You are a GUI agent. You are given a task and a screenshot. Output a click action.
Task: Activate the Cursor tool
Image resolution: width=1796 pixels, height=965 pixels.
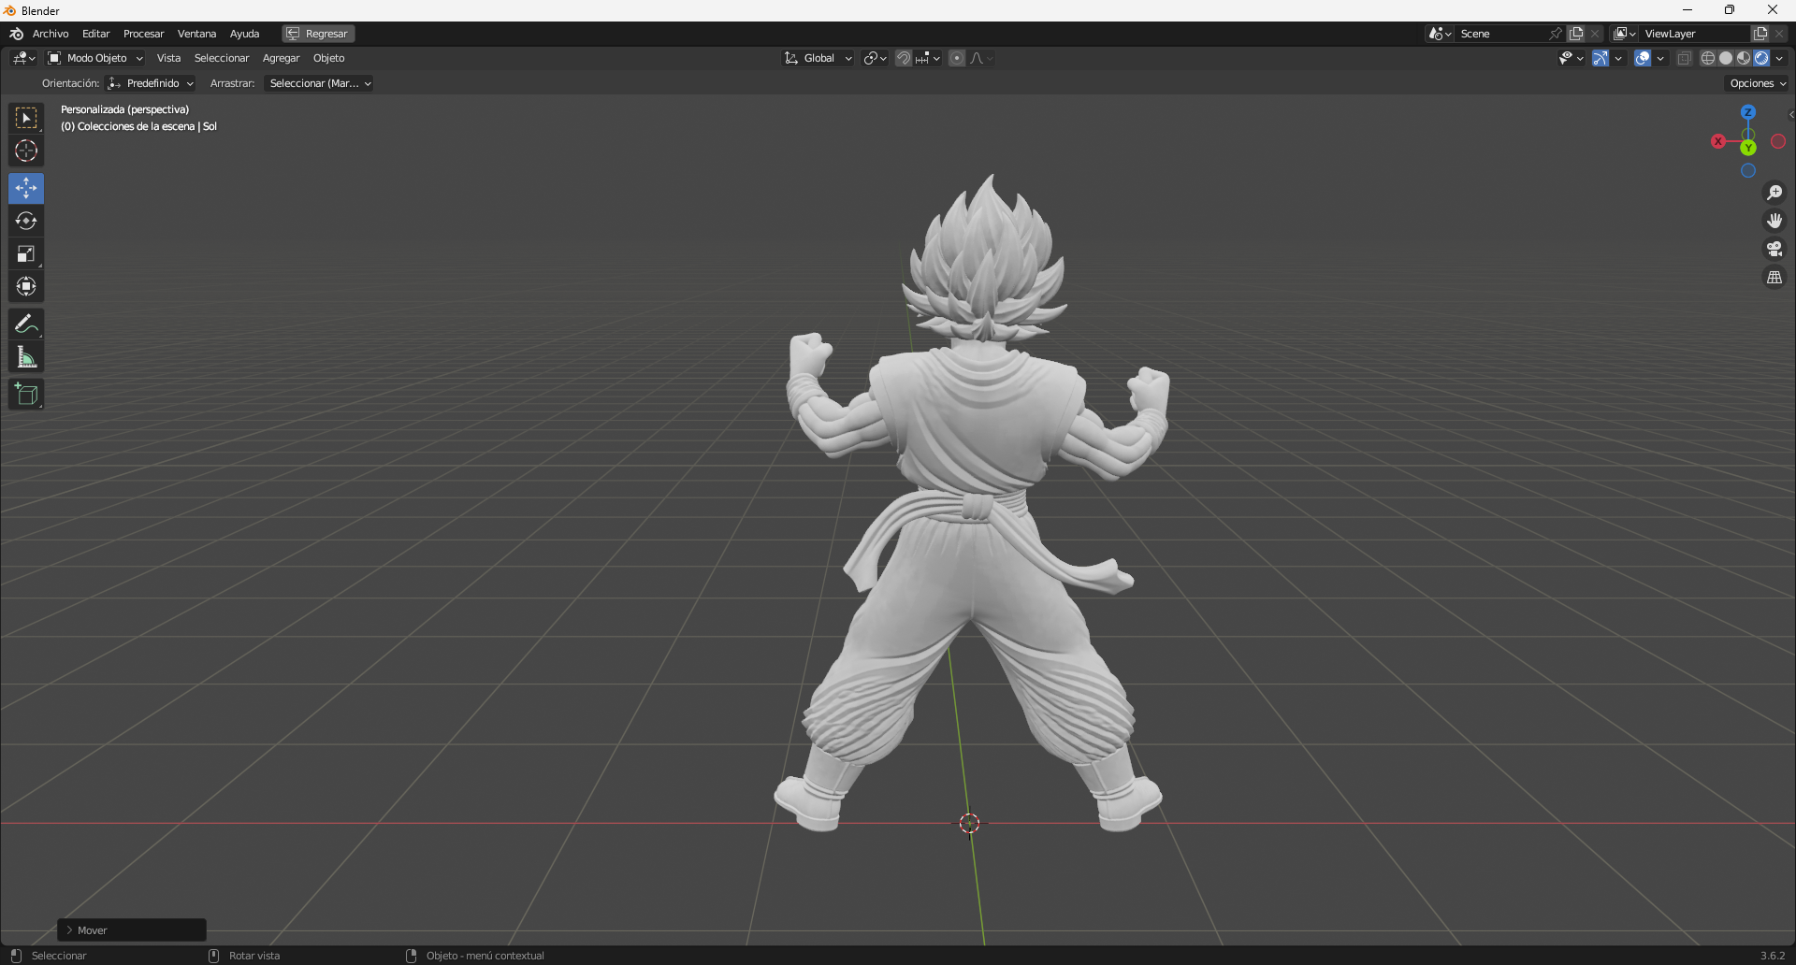pos(25,150)
